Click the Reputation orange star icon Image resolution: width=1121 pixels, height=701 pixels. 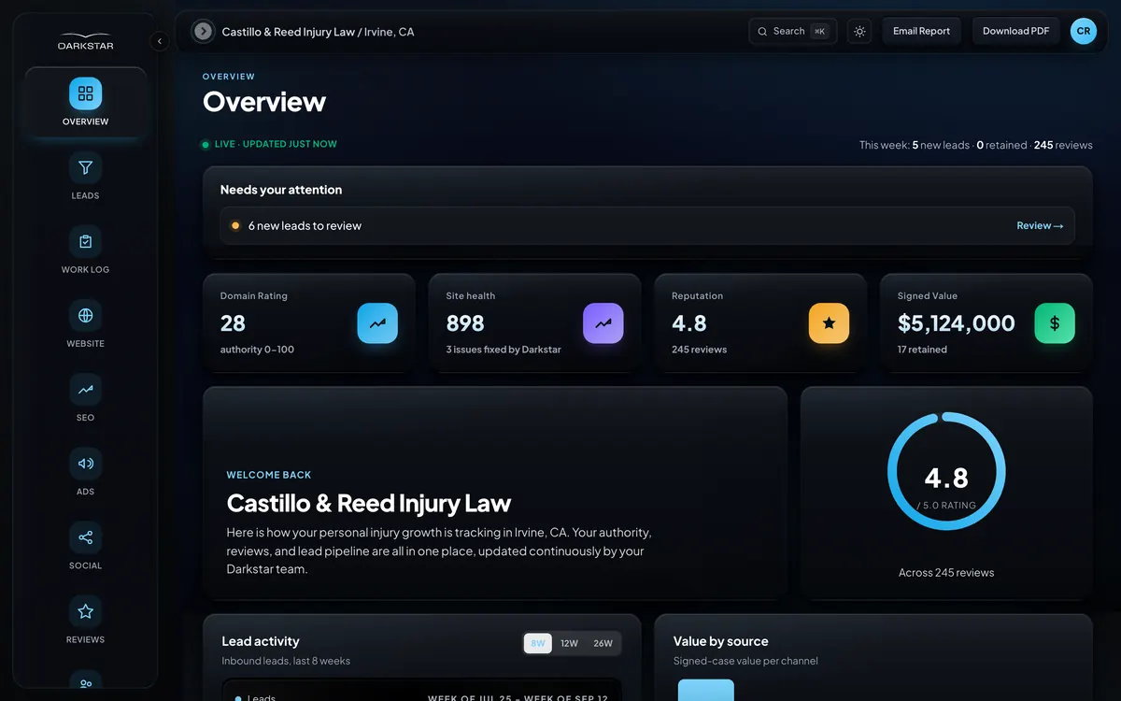coord(829,323)
